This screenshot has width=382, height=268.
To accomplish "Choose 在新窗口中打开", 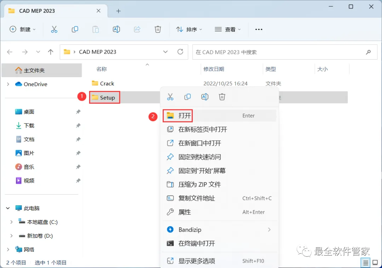I will (219, 143).
